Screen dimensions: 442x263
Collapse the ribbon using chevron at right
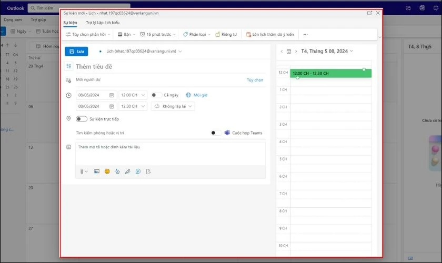point(380,37)
